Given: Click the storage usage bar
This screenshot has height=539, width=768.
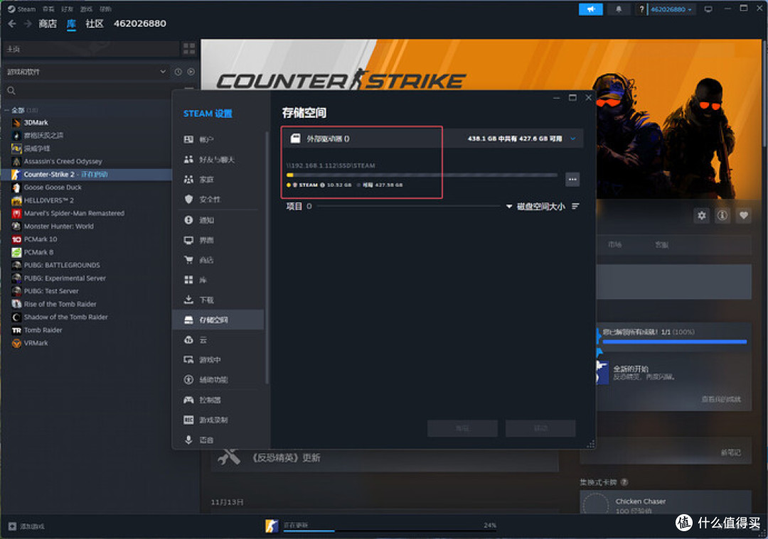Looking at the screenshot, I should click(422, 175).
